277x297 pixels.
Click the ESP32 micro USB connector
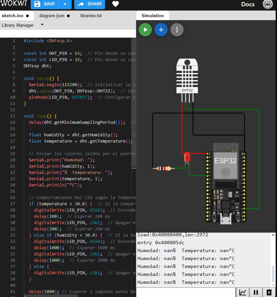click(225, 219)
